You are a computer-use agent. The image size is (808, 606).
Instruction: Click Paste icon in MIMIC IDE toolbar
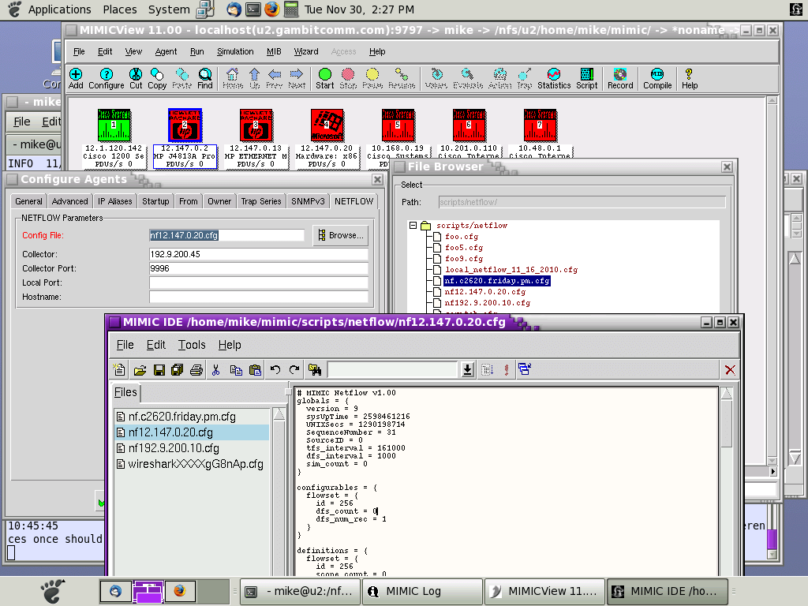coord(255,369)
